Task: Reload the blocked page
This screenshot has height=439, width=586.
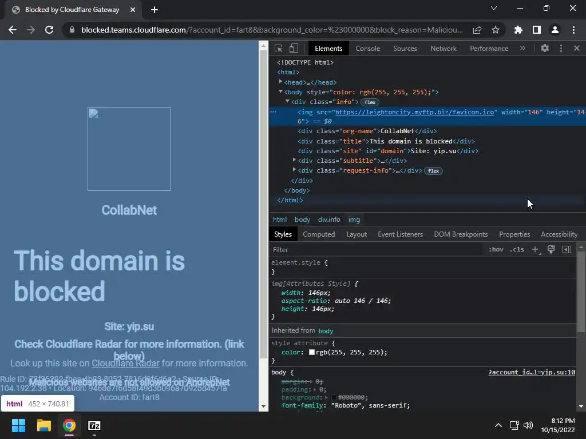Action: point(49,30)
